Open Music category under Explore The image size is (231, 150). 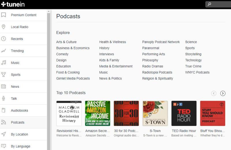pos(103,72)
